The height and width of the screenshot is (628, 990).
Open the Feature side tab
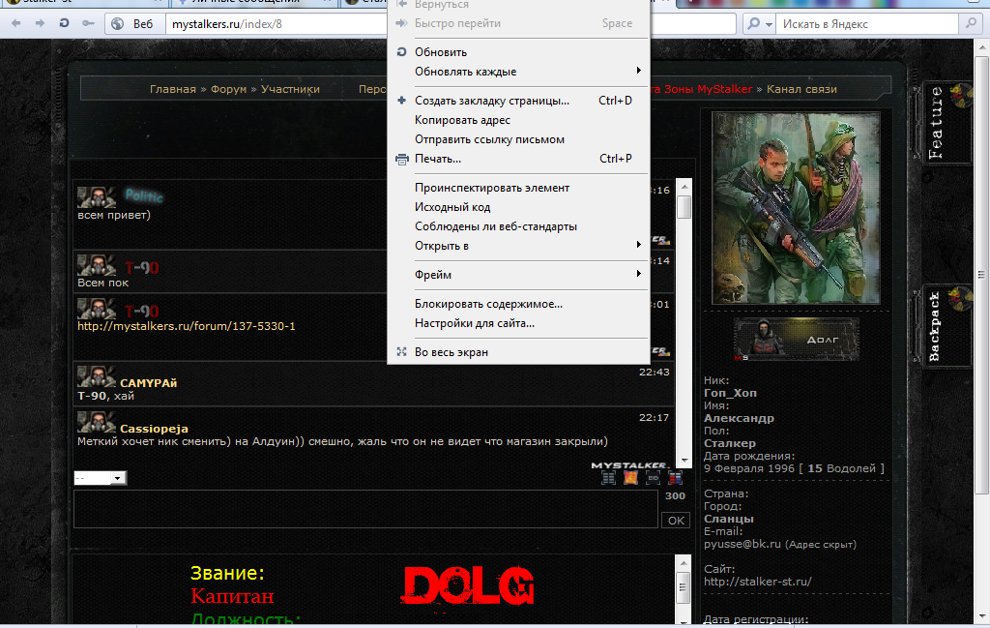pyautogui.click(x=946, y=123)
